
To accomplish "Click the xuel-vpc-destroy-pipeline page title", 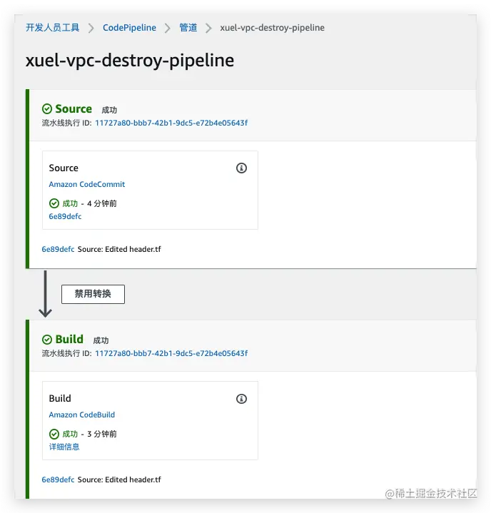I will coord(130,61).
